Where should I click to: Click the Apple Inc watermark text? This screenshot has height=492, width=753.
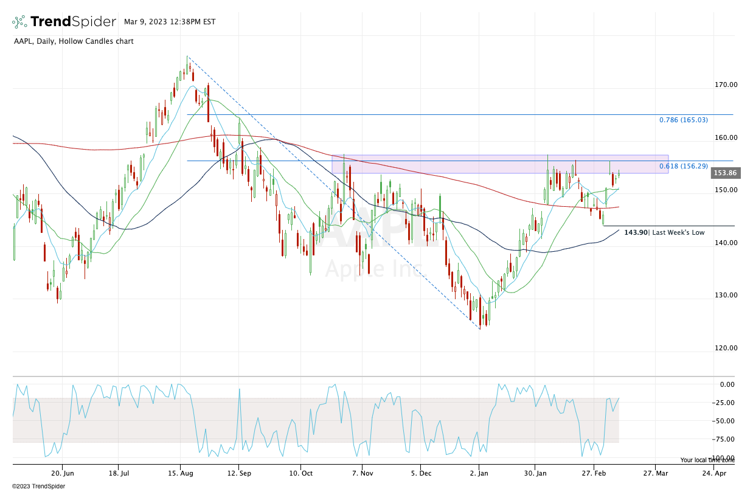point(371,268)
